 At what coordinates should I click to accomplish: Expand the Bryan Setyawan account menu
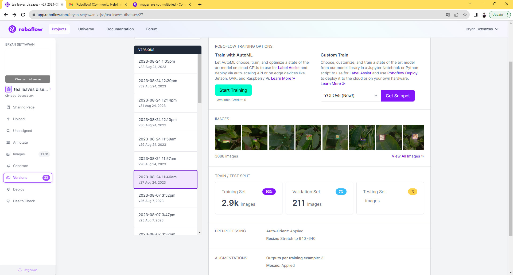(x=482, y=29)
